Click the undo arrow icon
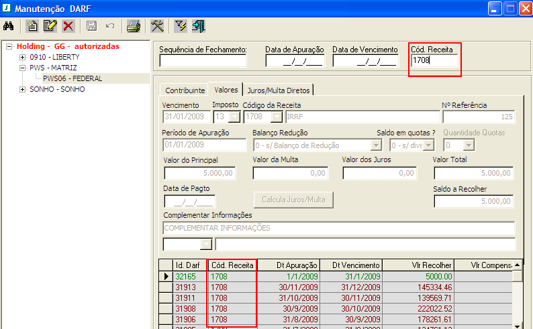 [x=109, y=26]
